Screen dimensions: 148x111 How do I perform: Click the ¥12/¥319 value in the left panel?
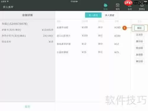47,30
